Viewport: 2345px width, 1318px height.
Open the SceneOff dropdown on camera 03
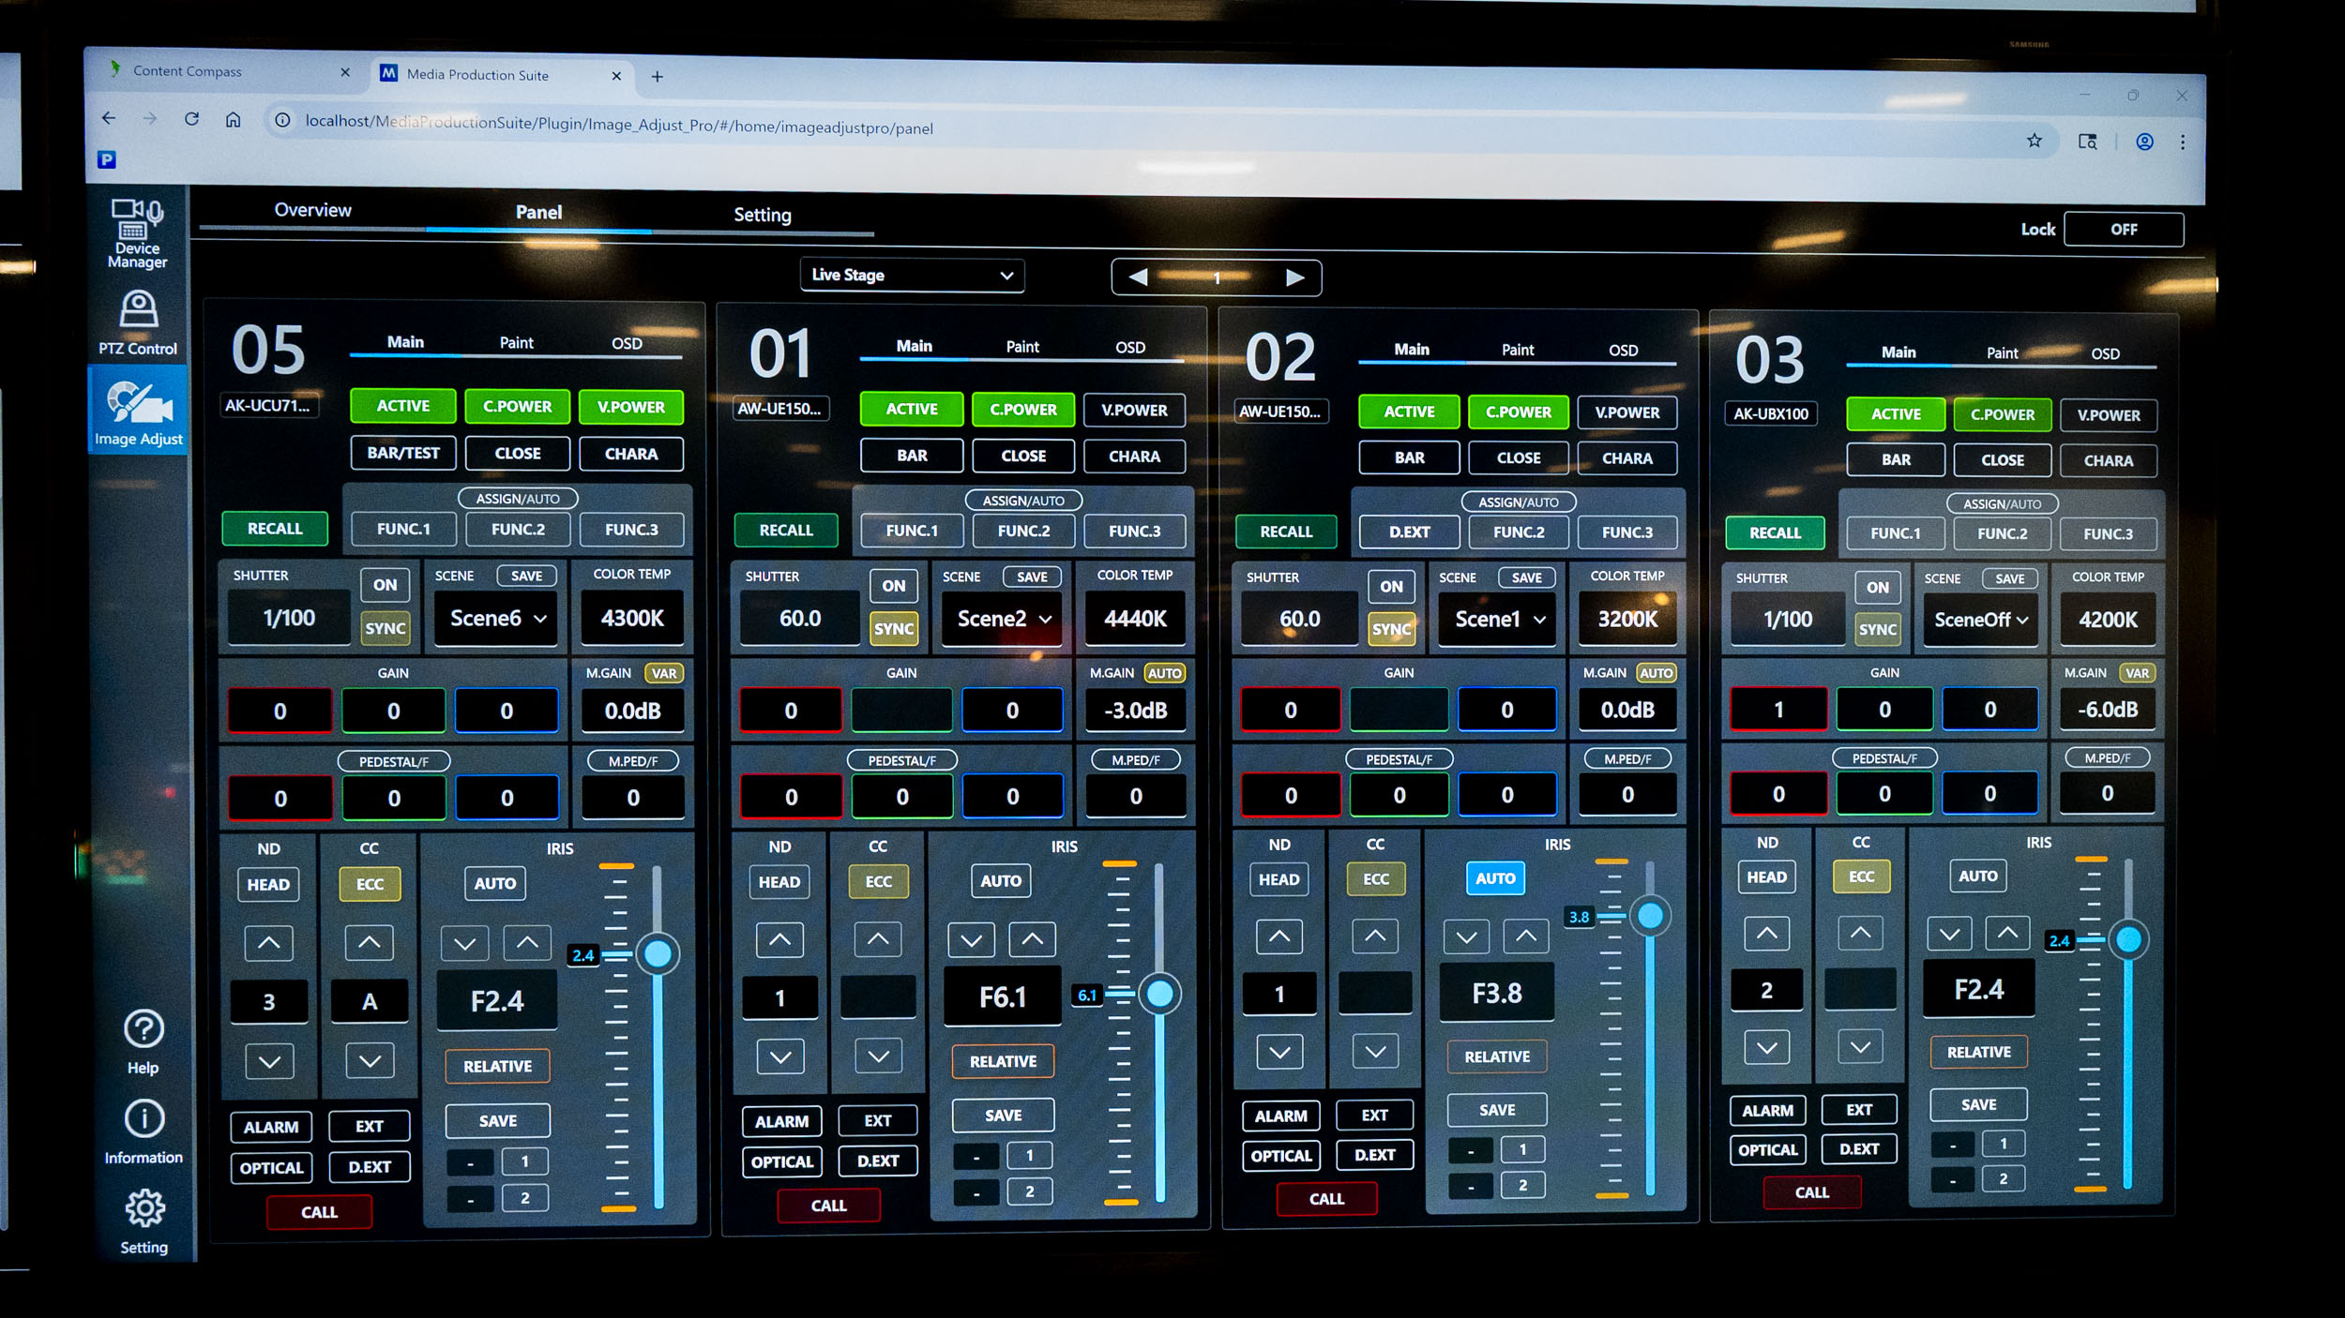pyautogui.click(x=1980, y=620)
